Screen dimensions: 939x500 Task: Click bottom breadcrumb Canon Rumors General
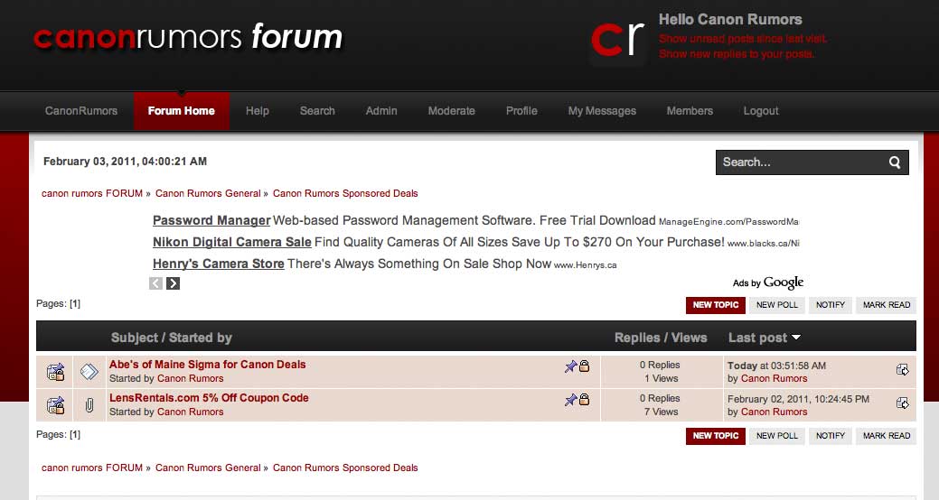coord(208,468)
